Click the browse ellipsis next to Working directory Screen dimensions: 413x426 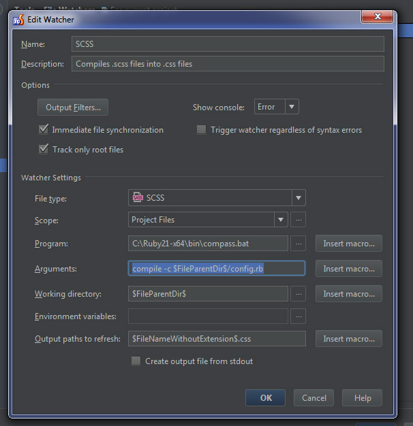[299, 294]
